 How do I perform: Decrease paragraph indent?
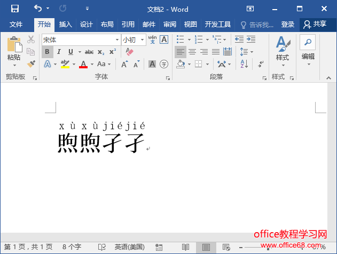239,39
